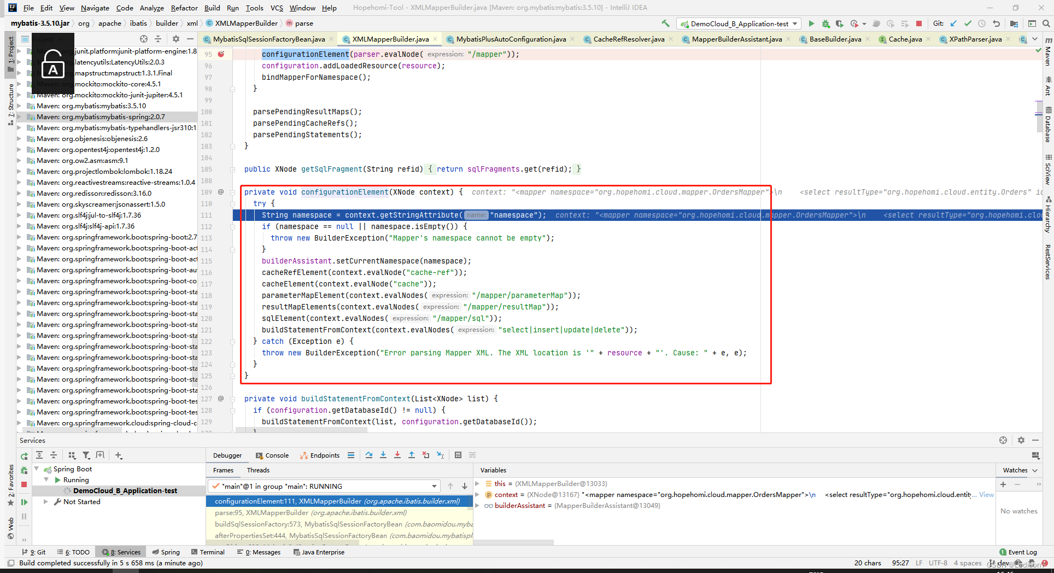Click Evaluate Expression calculator icon
Screen dimensions: 1054x573
coord(458,455)
